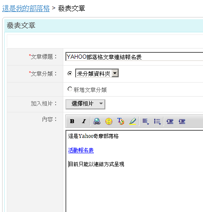203x212 pixels.
Task: Choose highlighter background color tool
Action: coord(133,121)
